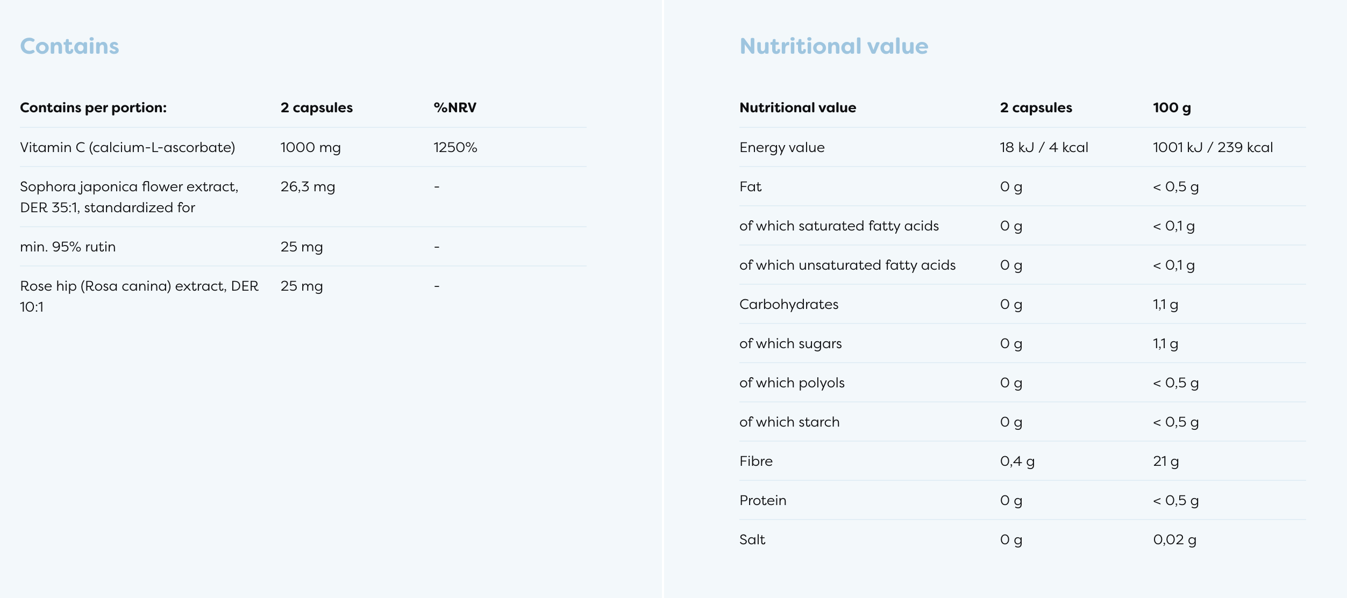Select the Fibre 0,4 g value

pos(1017,461)
